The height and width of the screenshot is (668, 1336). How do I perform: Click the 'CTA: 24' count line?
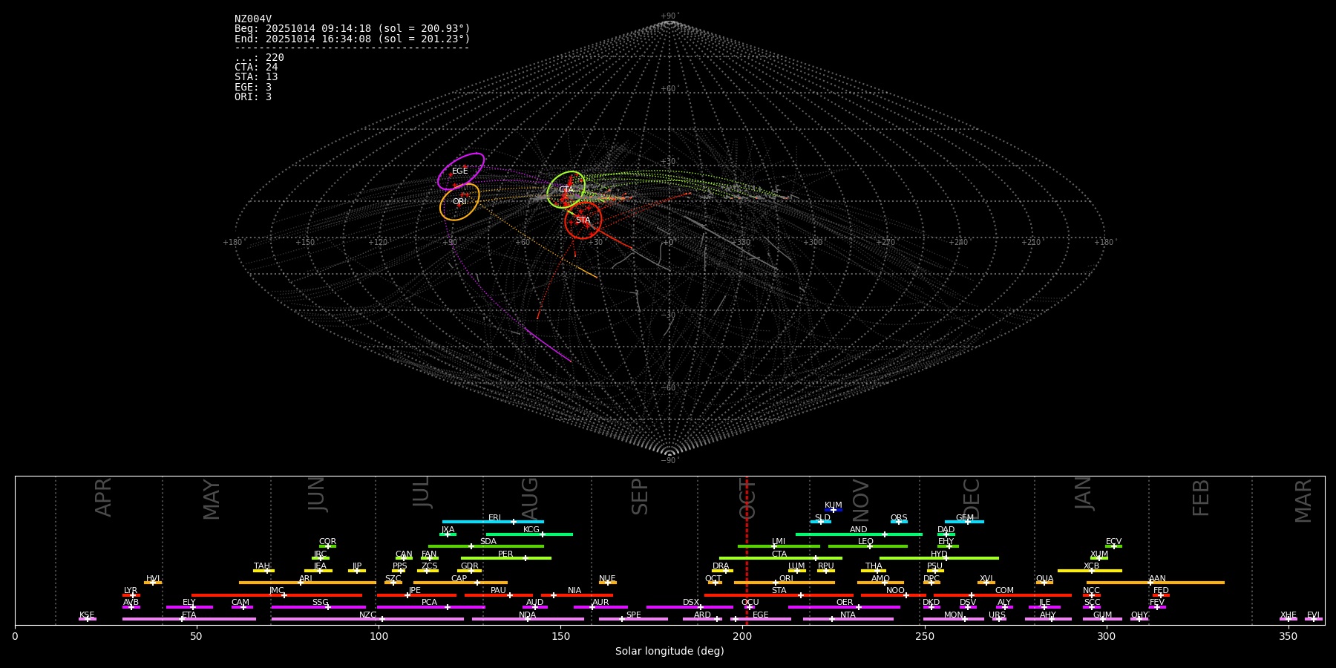click(x=256, y=68)
